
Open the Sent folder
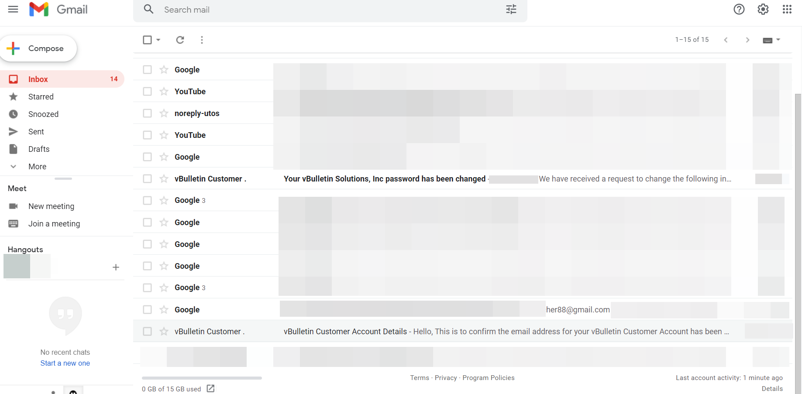point(62,131)
